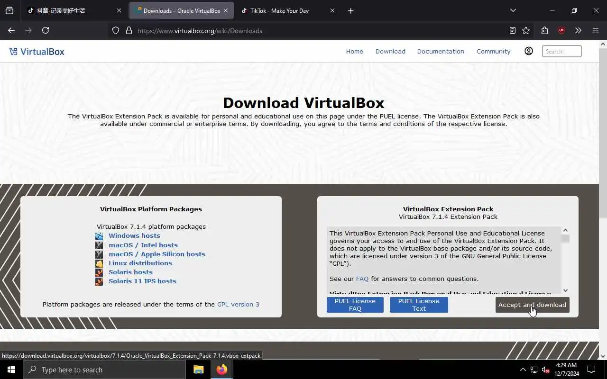Click the padlock site security icon

click(129, 30)
